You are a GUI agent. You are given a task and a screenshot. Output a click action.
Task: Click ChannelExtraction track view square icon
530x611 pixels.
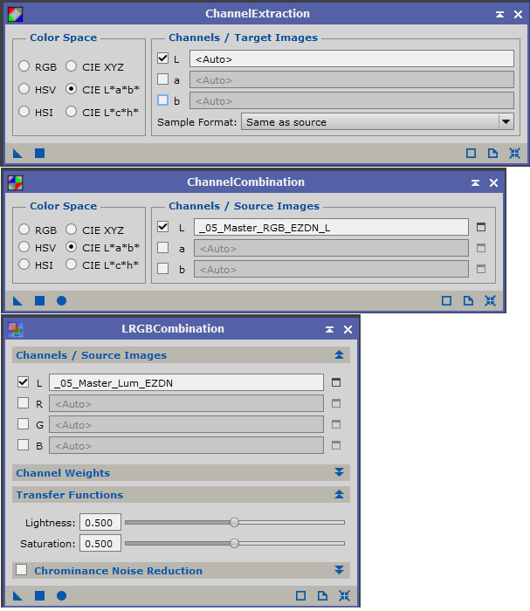[x=471, y=153]
